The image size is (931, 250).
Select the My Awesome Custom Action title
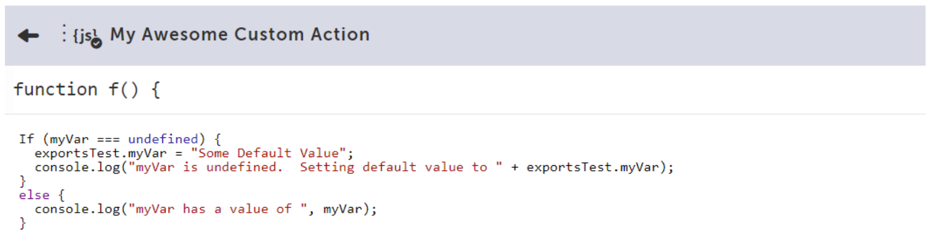(x=240, y=34)
